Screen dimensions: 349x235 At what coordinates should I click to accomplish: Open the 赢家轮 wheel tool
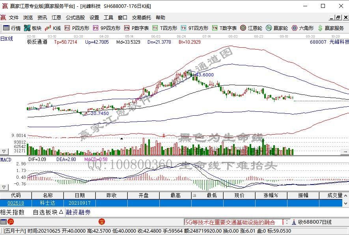pos(277,28)
